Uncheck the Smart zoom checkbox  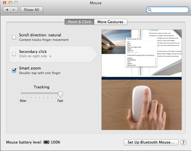click(x=14, y=70)
